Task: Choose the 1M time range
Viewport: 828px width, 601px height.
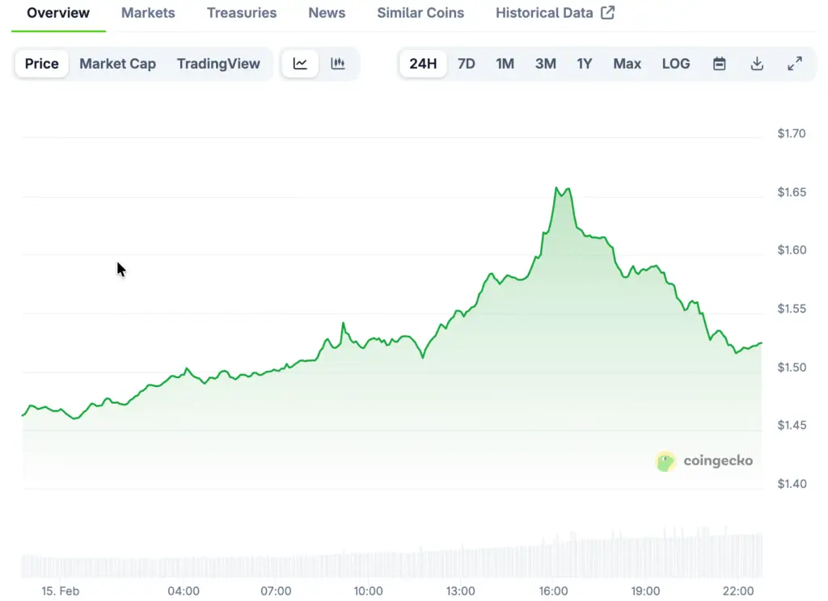Action: [505, 64]
